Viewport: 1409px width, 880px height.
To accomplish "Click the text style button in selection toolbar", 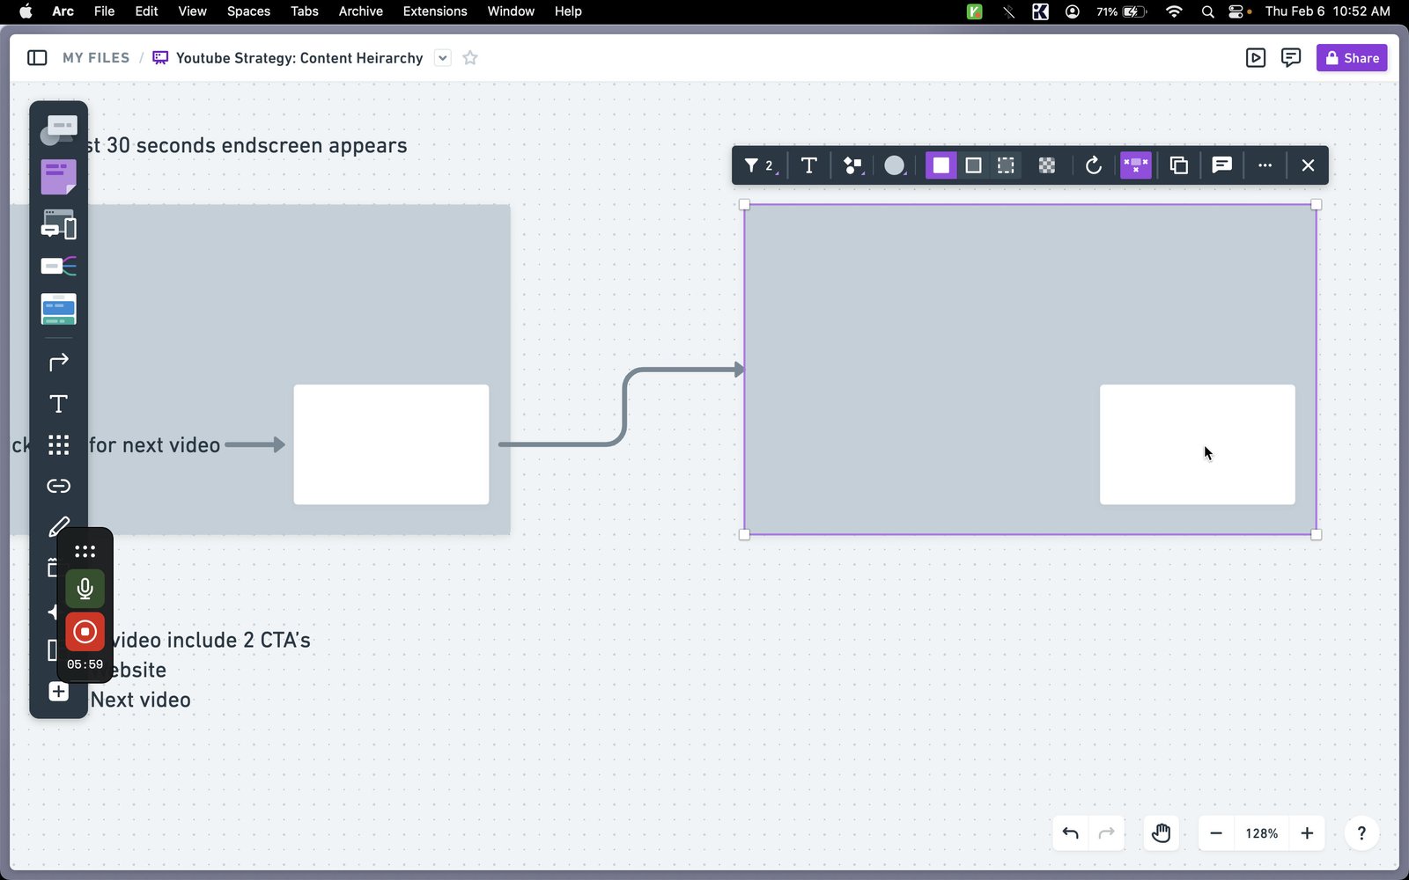I will coord(808,165).
